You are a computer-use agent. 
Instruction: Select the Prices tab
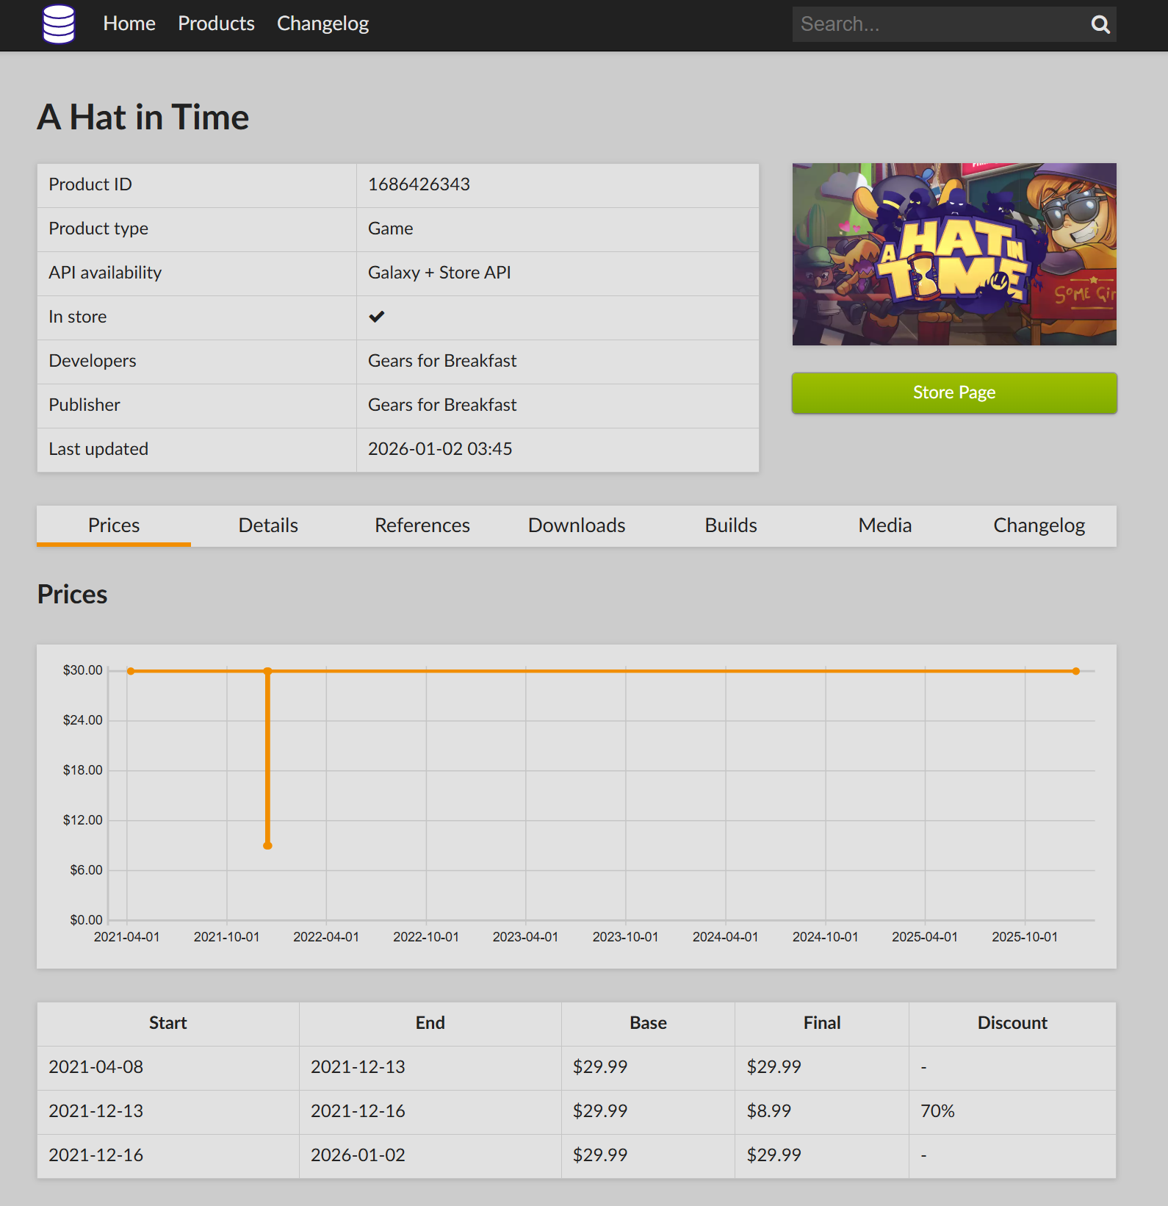(114, 525)
